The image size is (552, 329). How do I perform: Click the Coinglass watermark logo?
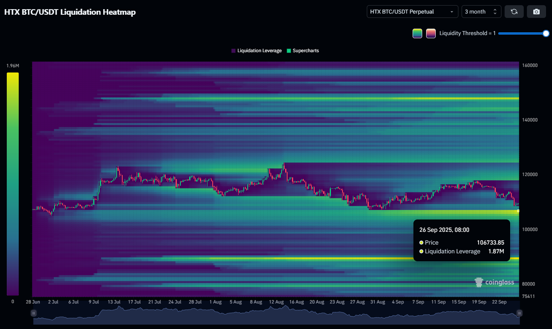495,282
